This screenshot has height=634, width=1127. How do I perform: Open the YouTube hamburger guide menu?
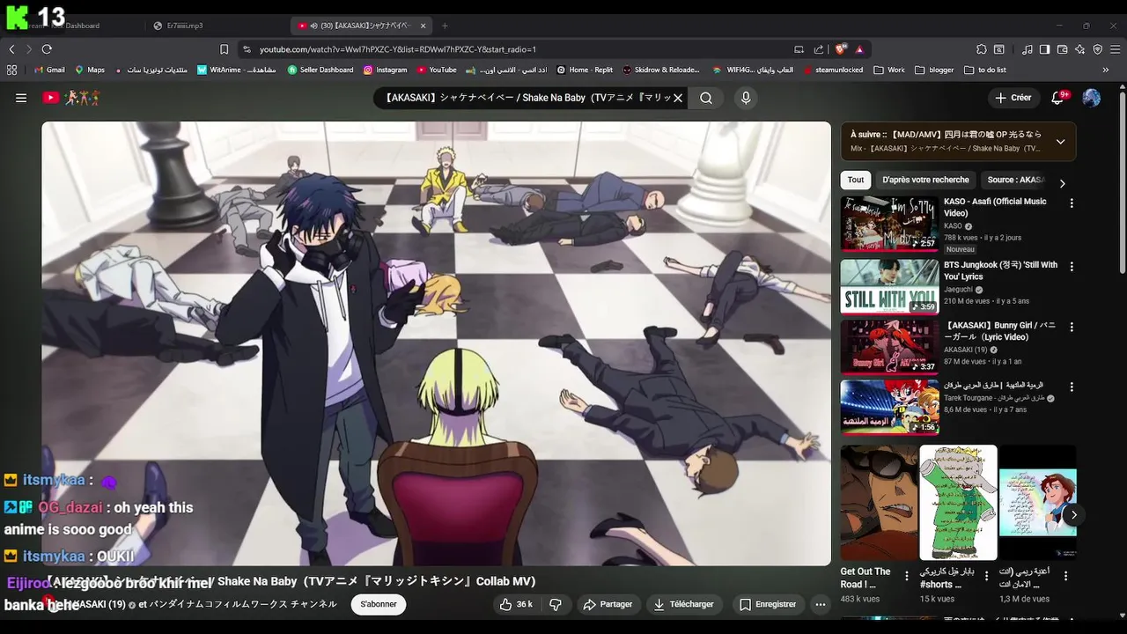(21, 98)
